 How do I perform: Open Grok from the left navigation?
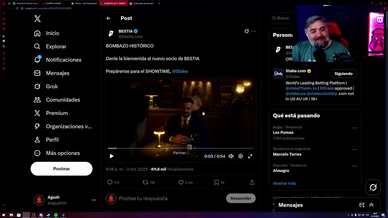coord(46,87)
